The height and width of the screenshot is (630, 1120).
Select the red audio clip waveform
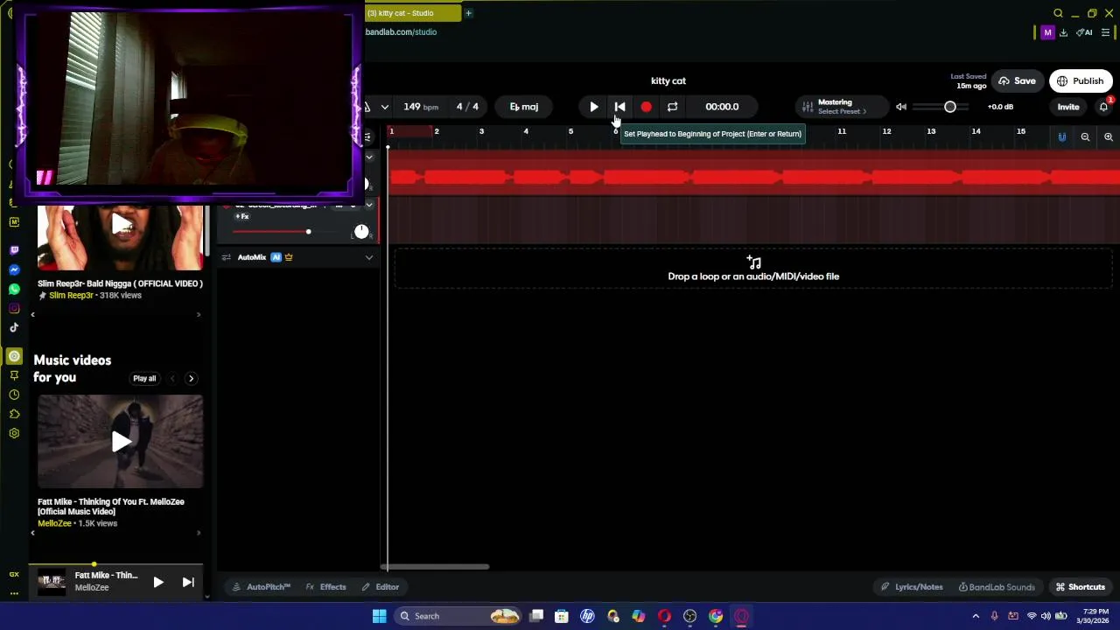[x=754, y=178]
